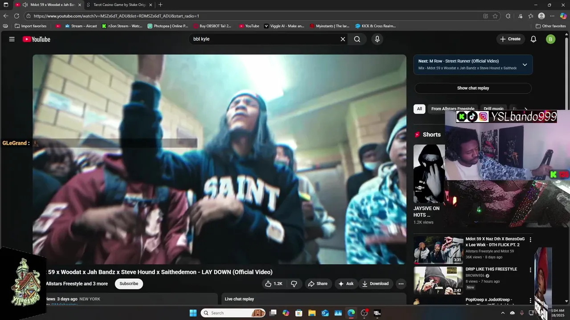
Task: Show hidden system tray icons chevron
Action: click(x=503, y=313)
